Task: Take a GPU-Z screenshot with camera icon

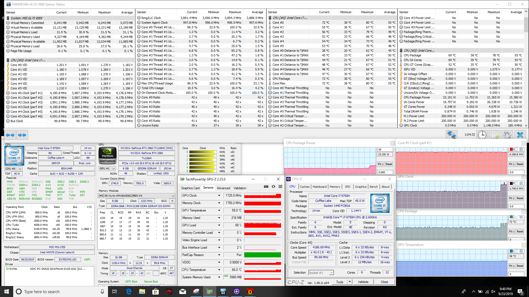Action: [x=266, y=186]
